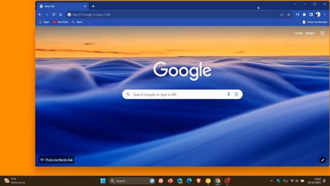
Task: Launch Brave browser from the taskbar
Action: 199,181
